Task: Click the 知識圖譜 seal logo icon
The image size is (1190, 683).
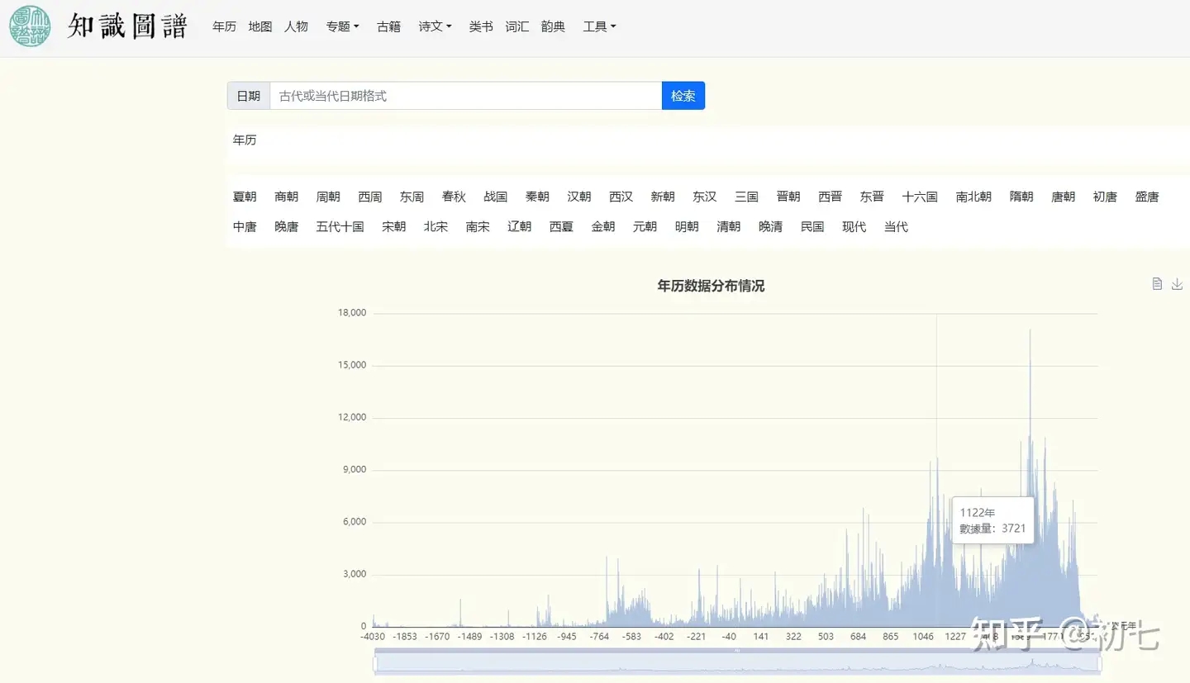Action: [x=30, y=26]
